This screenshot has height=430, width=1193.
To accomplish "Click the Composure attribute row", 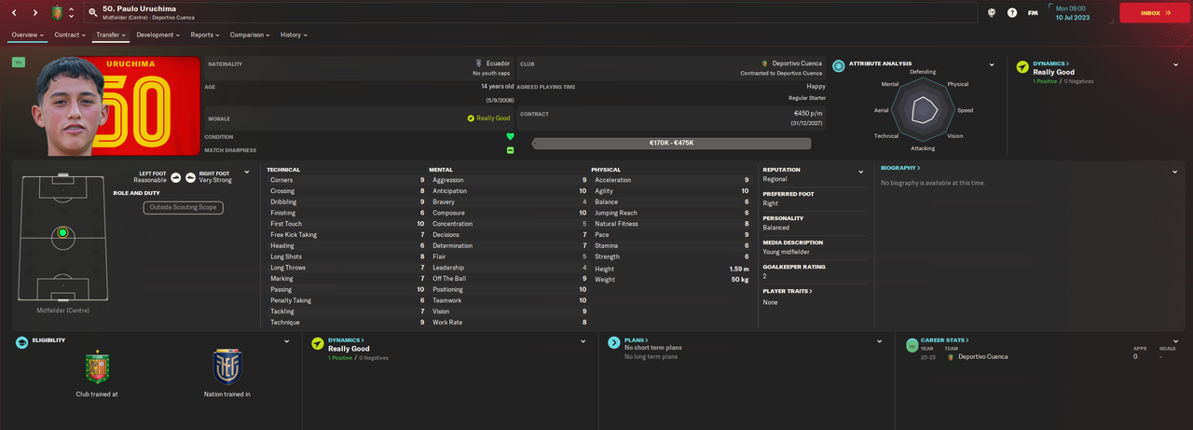I will pyautogui.click(x=509, y=213).
